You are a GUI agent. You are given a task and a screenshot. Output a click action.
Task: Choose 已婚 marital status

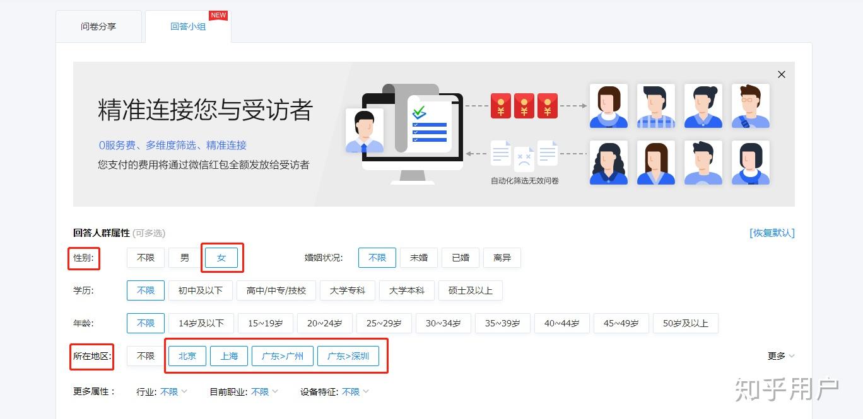point(461,258)
